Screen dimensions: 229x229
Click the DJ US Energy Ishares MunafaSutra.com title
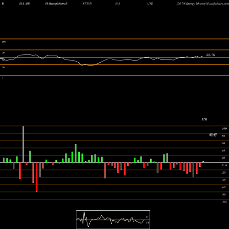202,4
